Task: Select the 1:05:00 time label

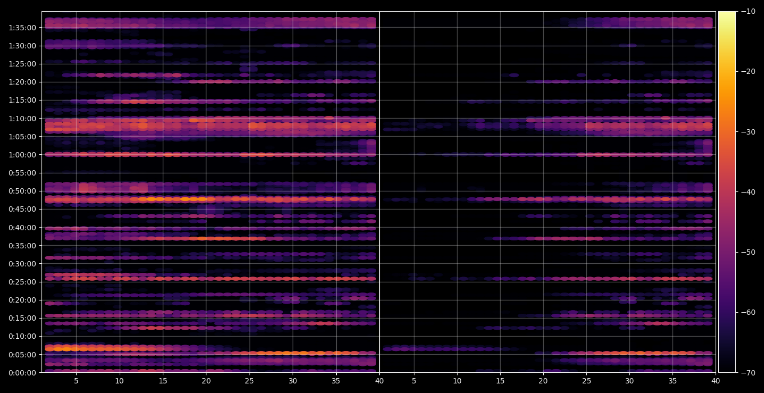Action: pyautogui.click(x=22, y=137)
